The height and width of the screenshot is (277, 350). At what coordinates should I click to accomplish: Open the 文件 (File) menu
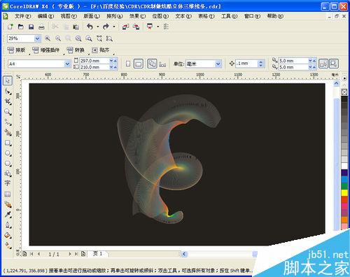[22, 16]
